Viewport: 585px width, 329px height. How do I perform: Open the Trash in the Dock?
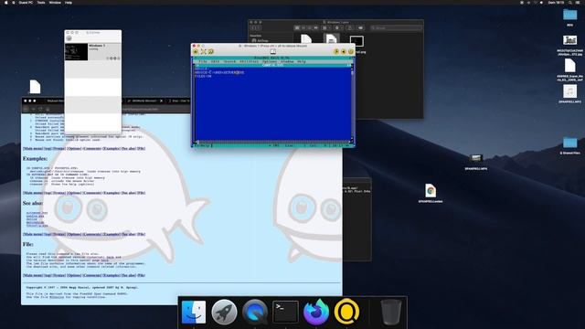[391, 312]
